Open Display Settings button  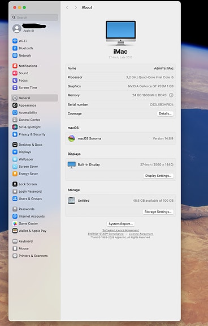pos(158,176)
